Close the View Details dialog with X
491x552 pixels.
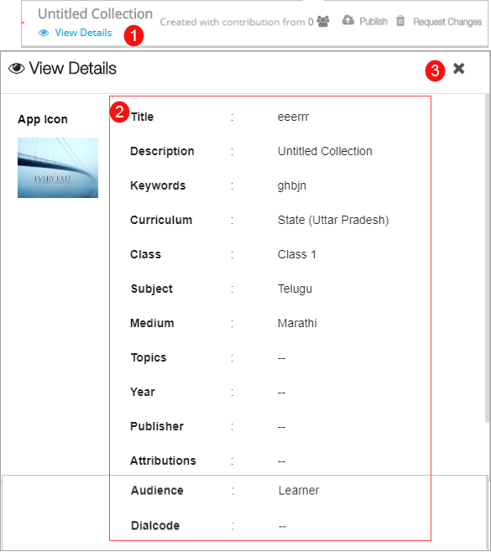[458, 68]
